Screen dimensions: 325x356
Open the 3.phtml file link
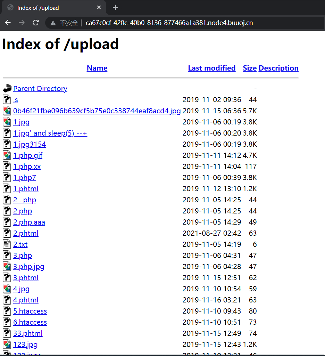[26, 278]
